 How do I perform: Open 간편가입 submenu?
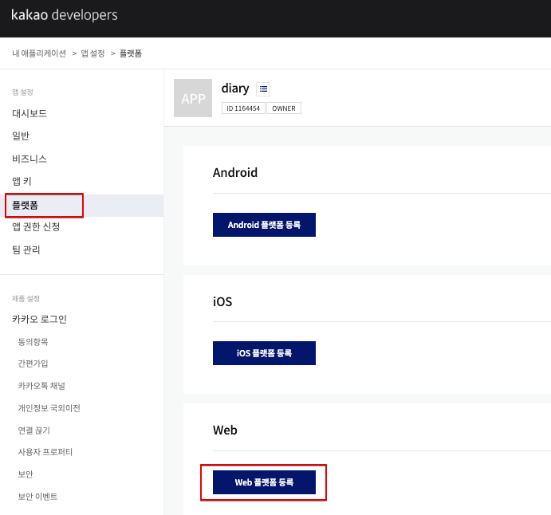[x=33, y=364]
